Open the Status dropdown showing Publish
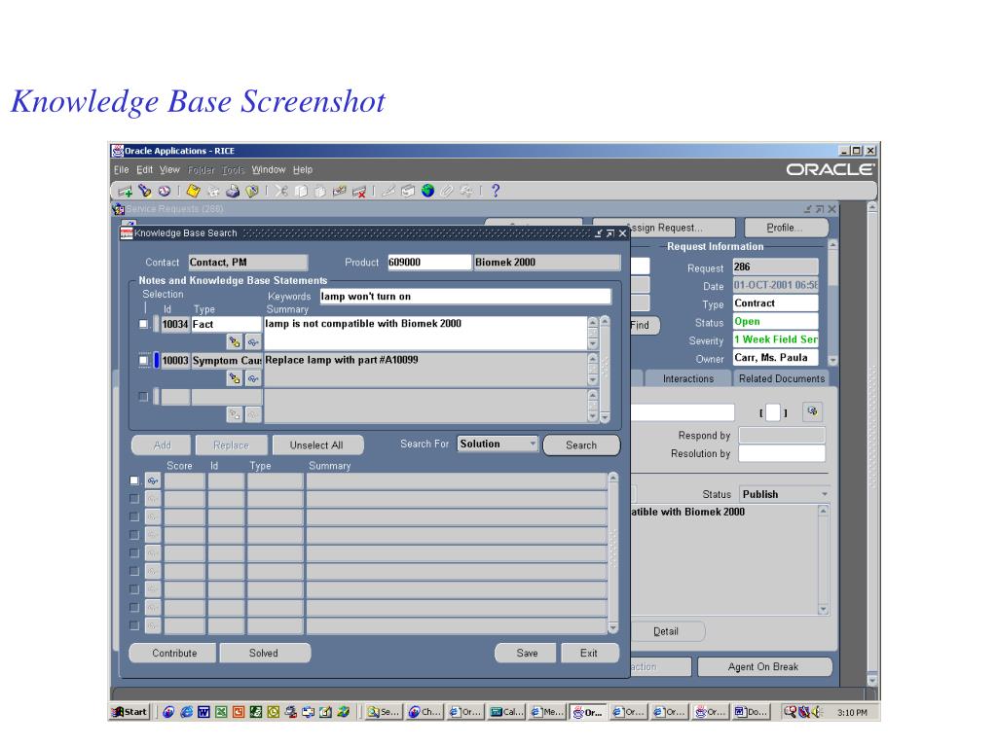 pyautogui.click(x=785, y=494)
